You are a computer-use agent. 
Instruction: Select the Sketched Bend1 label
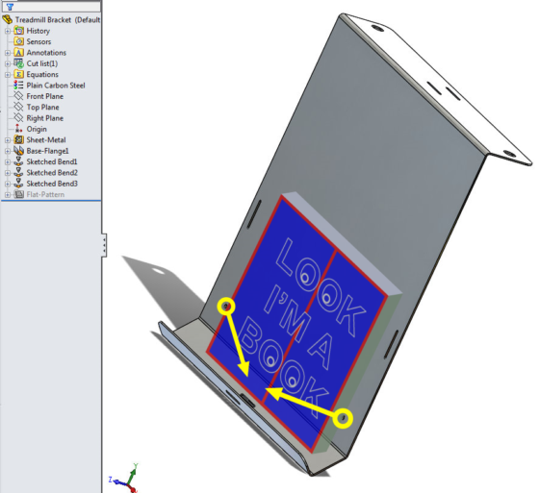tap(52, 161)
